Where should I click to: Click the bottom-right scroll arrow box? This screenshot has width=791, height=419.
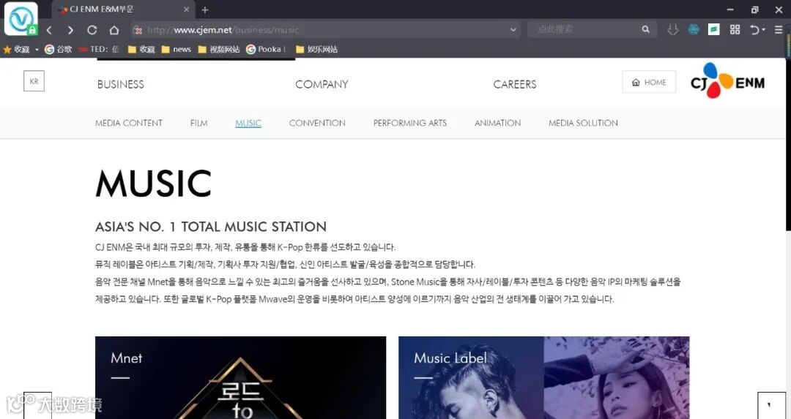pos(771,405)
